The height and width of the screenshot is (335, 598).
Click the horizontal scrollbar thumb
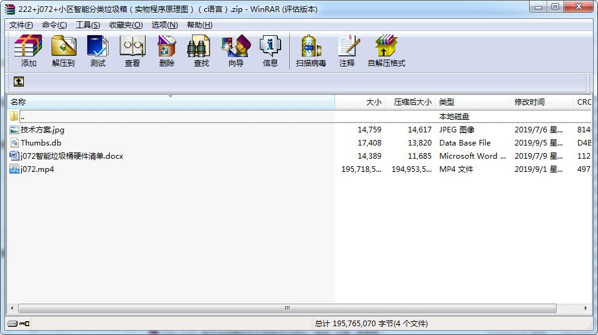(x=287, y=308)
